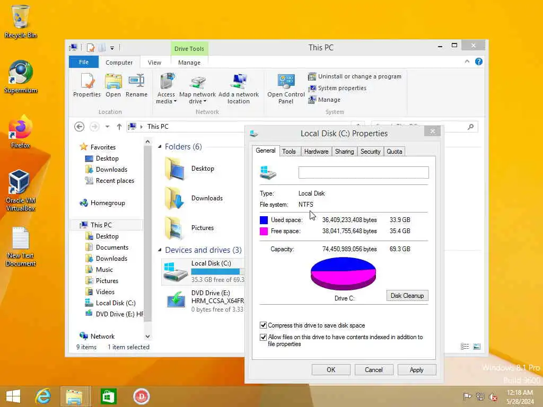
Task: Launch Supermium from the desktop
Action: [x=21, y=76]
